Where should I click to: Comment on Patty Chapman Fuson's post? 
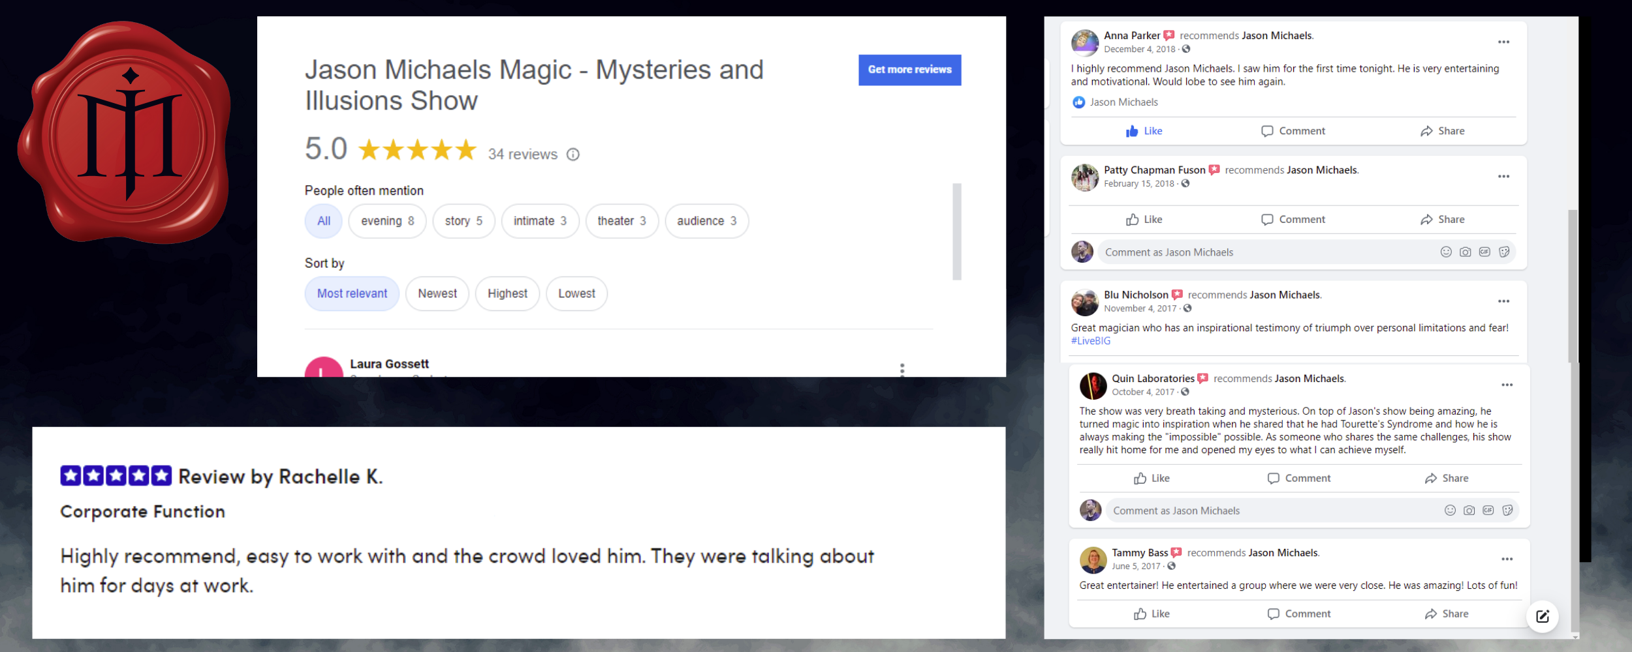1293,220
